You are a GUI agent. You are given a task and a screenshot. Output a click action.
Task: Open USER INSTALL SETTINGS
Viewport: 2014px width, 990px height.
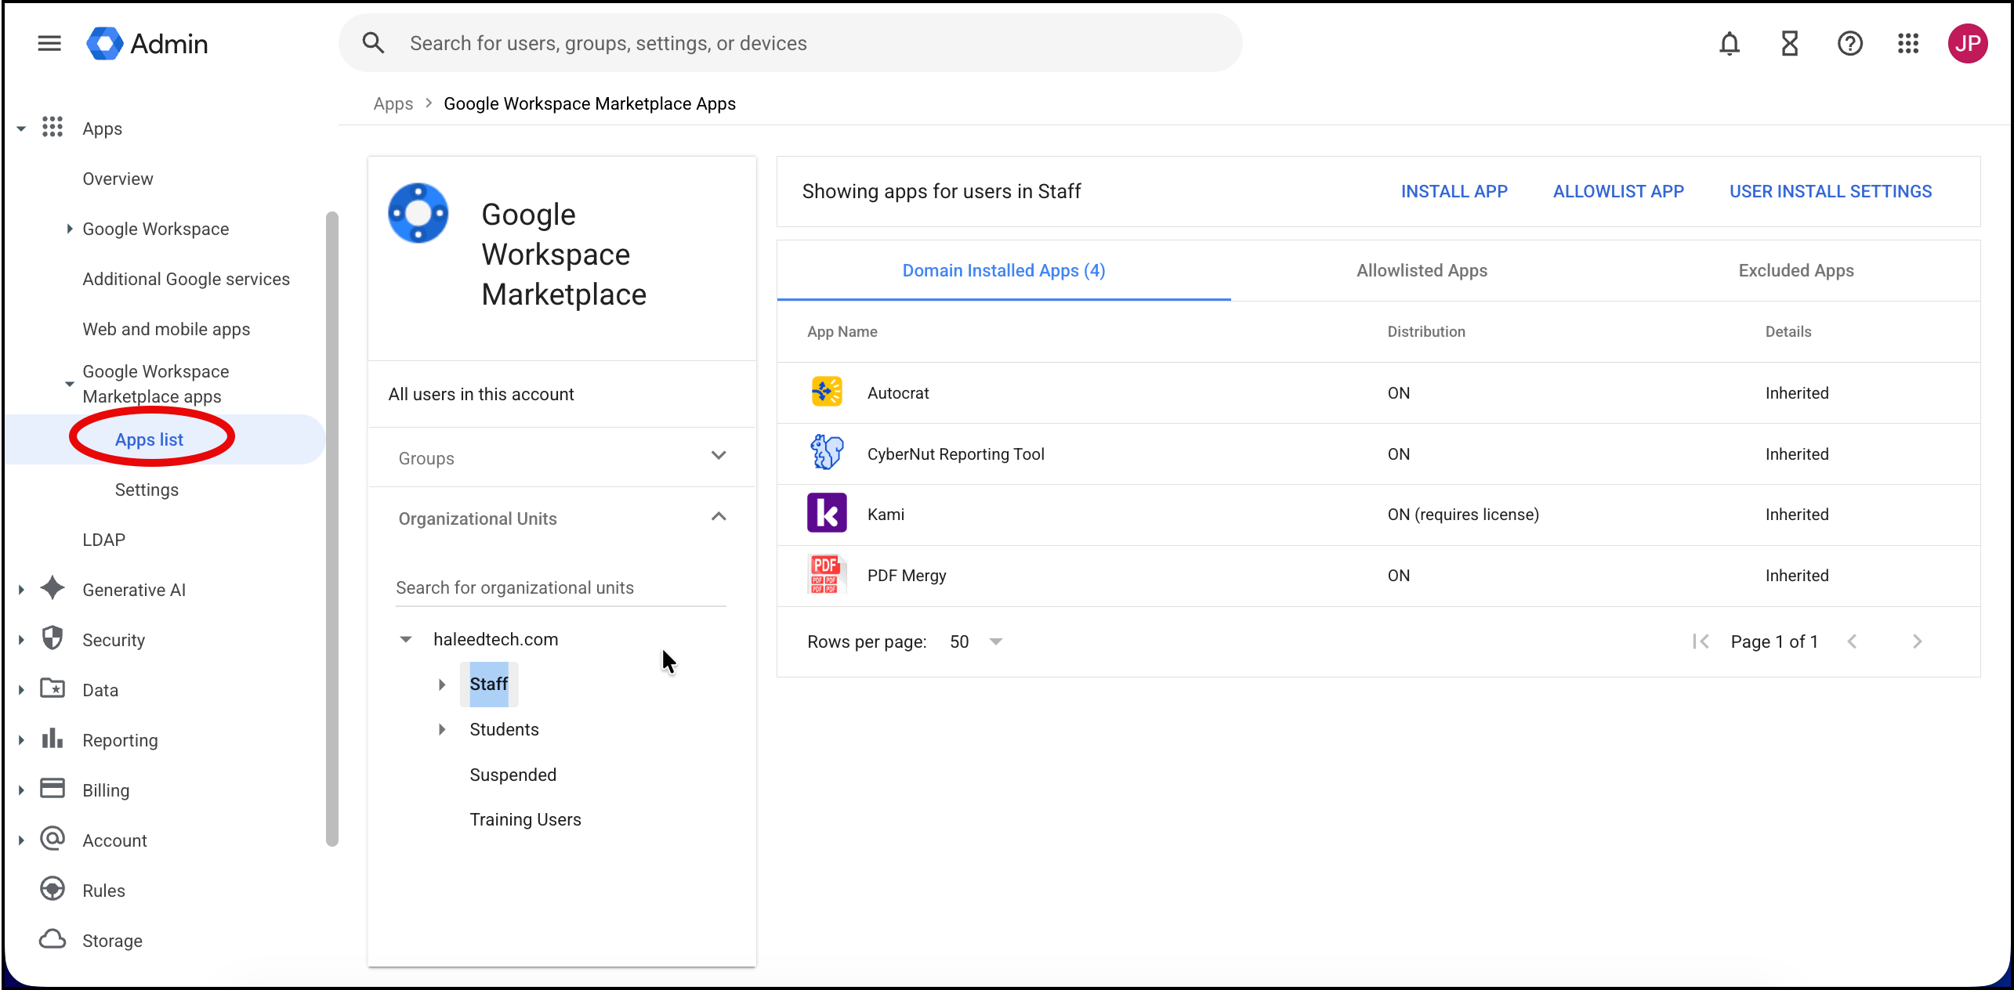click(1831, 191)
